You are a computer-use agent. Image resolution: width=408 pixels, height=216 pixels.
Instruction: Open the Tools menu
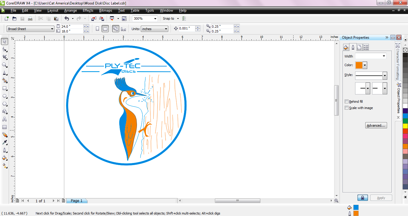point(150,10)
